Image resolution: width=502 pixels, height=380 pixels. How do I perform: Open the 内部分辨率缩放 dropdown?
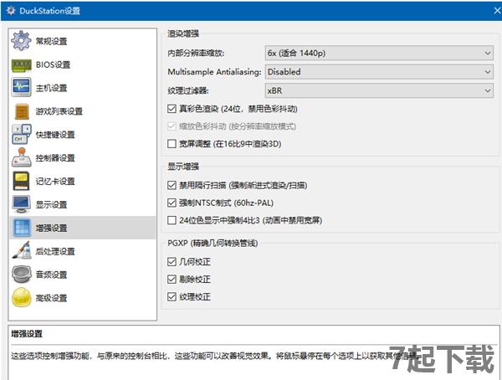click(379, 54)
